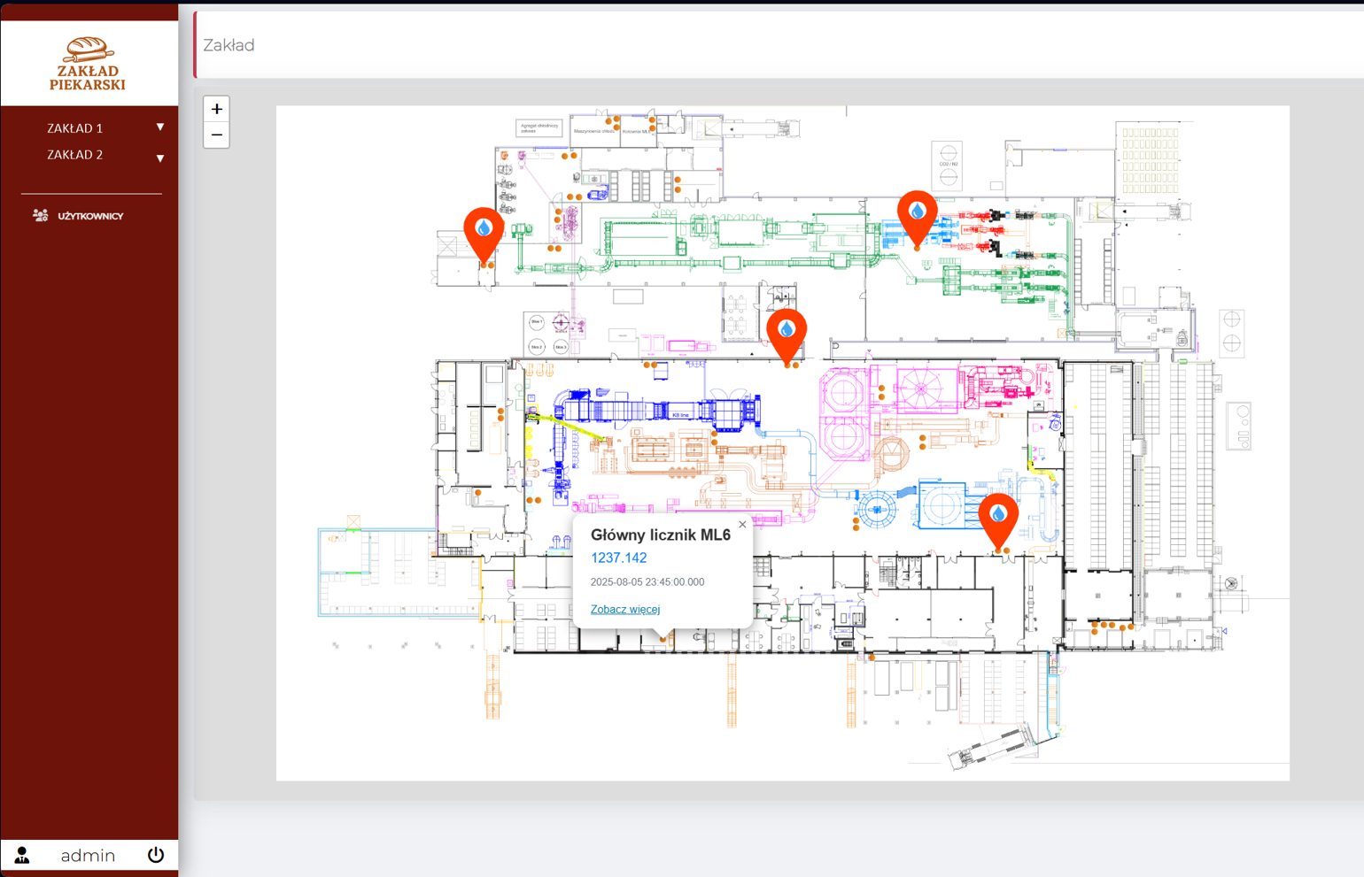1364x877 pixels.
Task: Expand the ZAKŁAD 1 dropdown arrow
Action: pyautogui.click(x=160, y=127)
